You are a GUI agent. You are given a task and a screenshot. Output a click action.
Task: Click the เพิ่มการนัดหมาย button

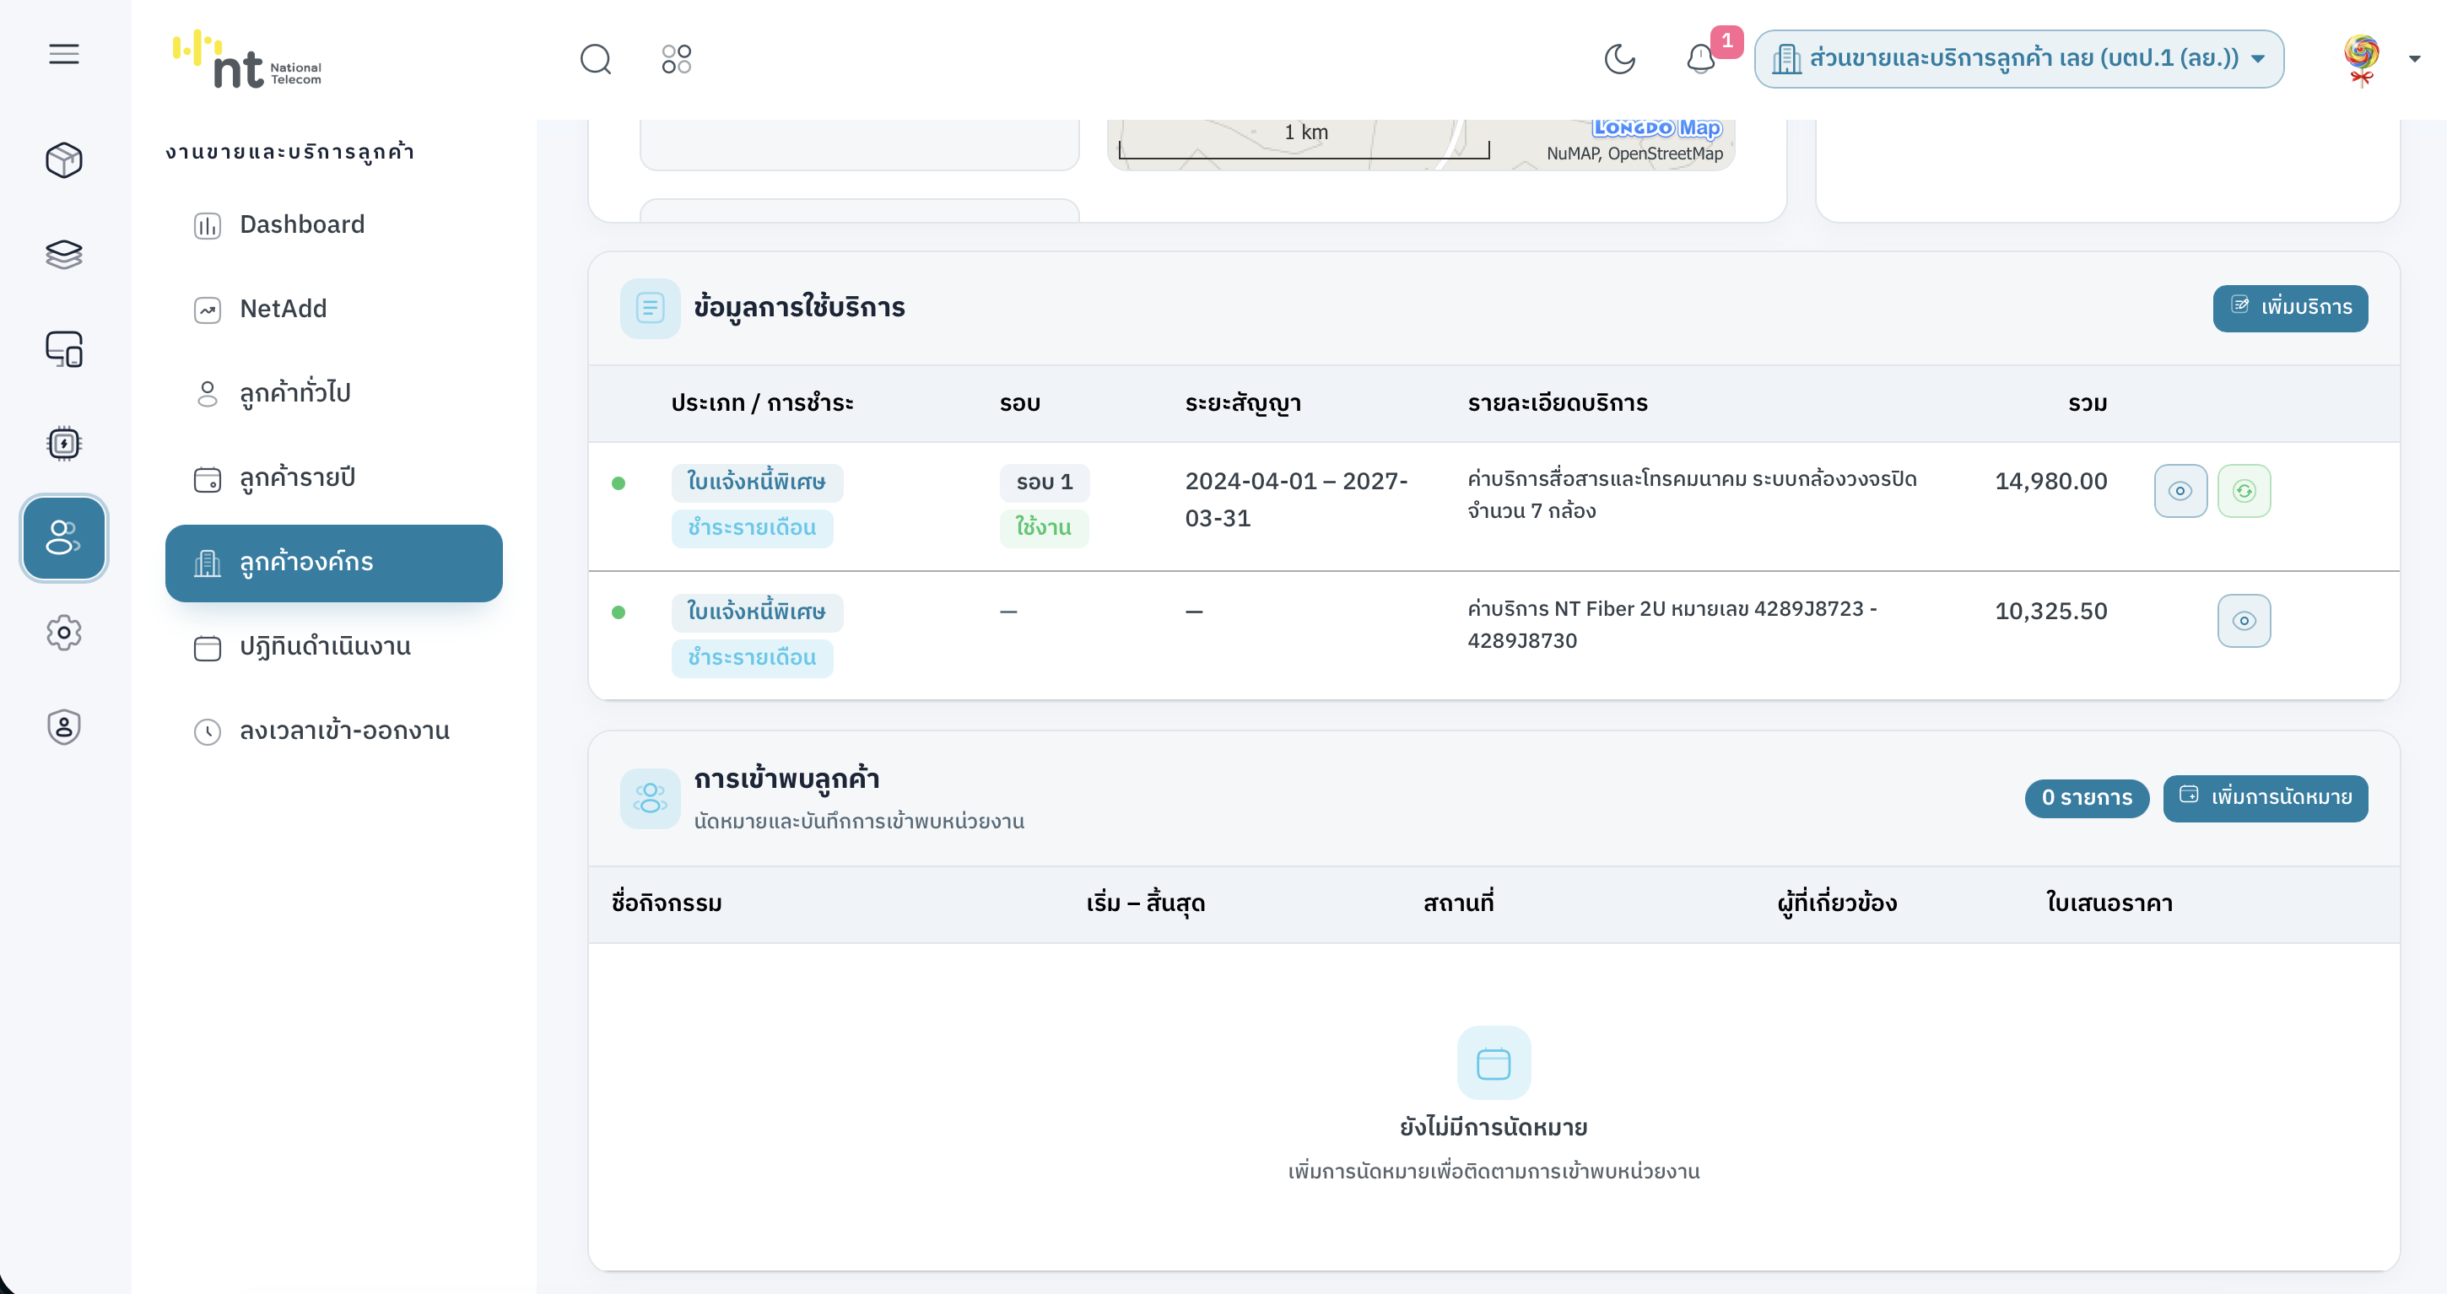2266,797
